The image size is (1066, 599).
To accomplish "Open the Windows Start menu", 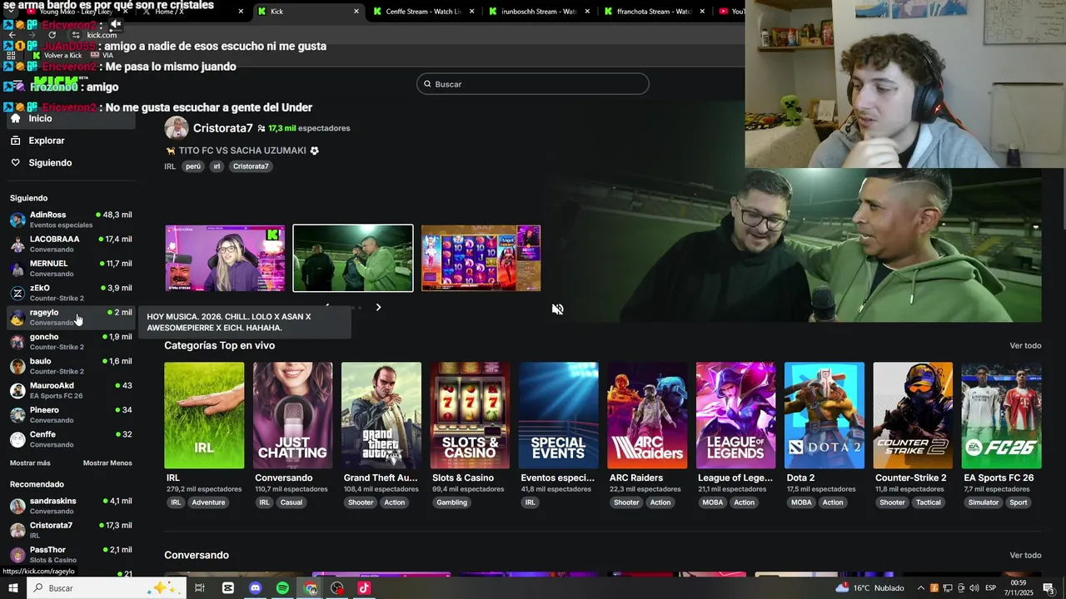I will pos(12,588).
